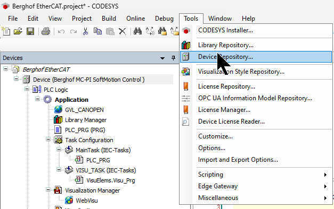The height and width of the screenshot is (209, 334).
Task: Collapse the VISU_TASK (IEC-Tasks) node
Action: (59, 170)
